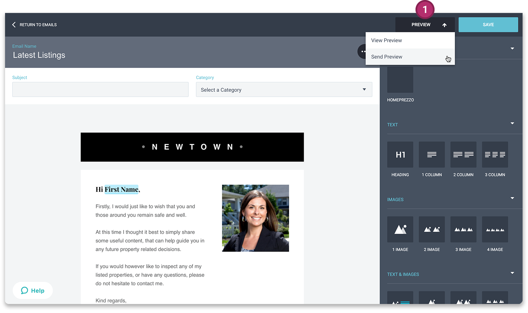The width and height of the screenshot is (528, 313).
Task: Choose Send Preview from menu
Action: pyautogui.click(x=410, y=57)
